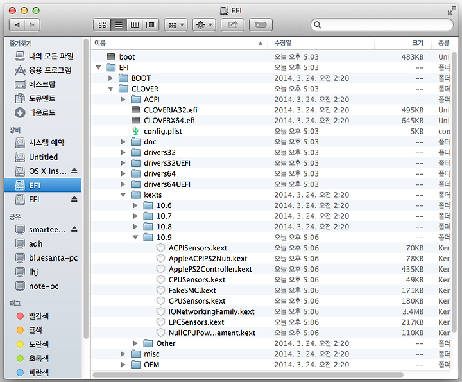Image resolution: width=462 pixels, height=382 pixels.
Task: Select config.plist file
Action: [x=162, y=131]
